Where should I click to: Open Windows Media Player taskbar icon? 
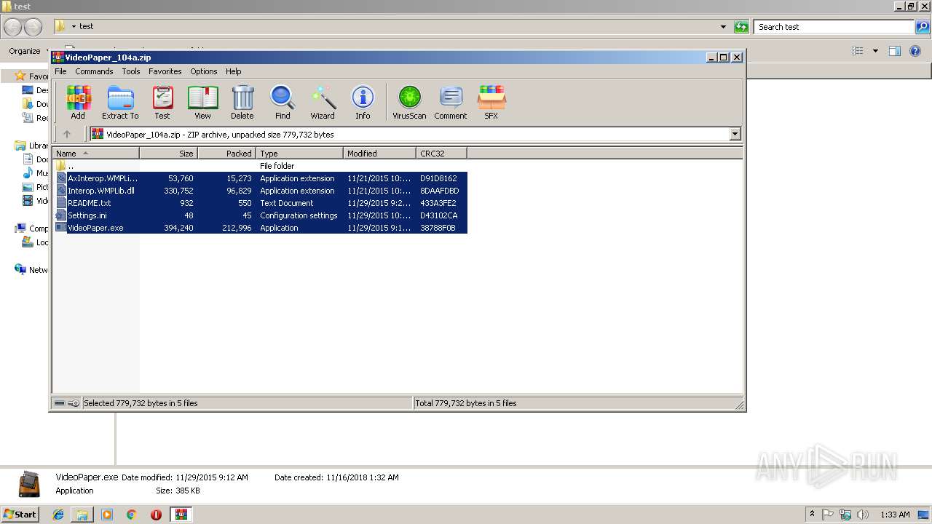(x=107, y=515)
